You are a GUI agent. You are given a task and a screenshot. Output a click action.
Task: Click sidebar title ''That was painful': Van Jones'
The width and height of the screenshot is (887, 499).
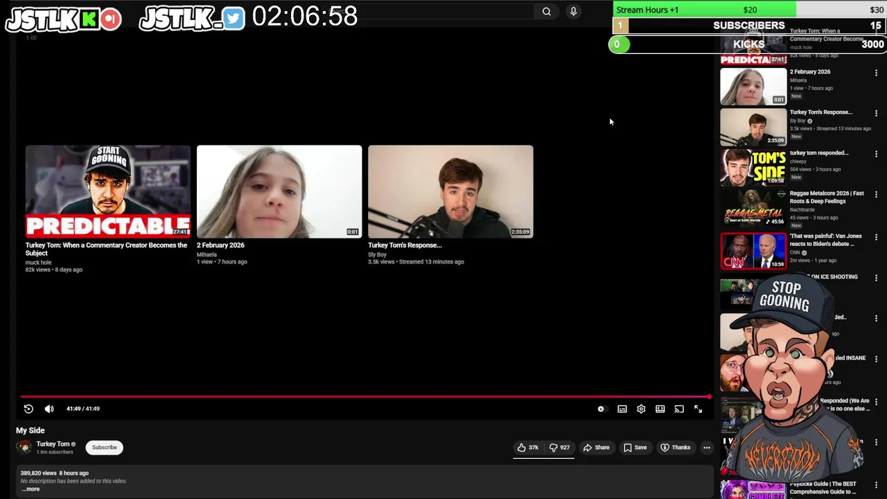click(826, 240)
